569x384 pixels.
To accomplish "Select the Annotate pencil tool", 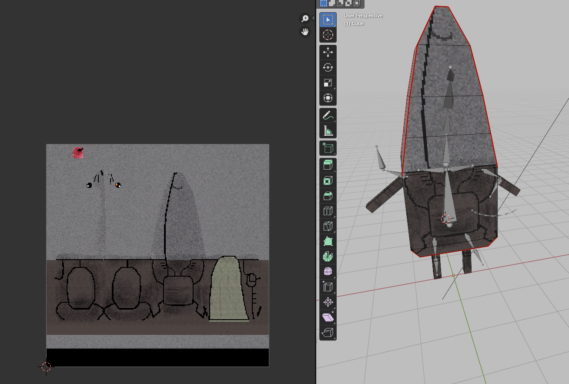I will tap(328, 116).
